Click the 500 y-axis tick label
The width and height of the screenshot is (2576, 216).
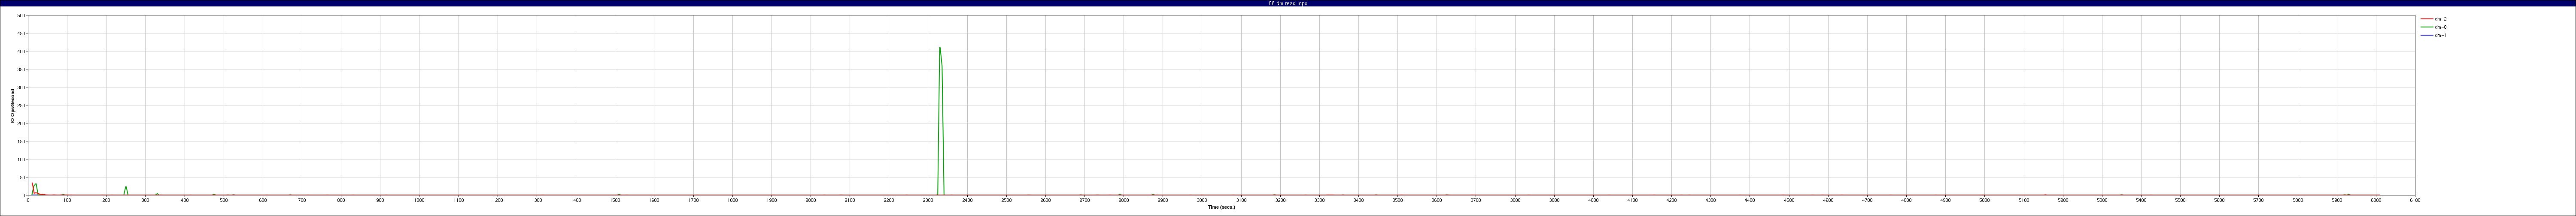pyautogui.click(x=21, y=15)
